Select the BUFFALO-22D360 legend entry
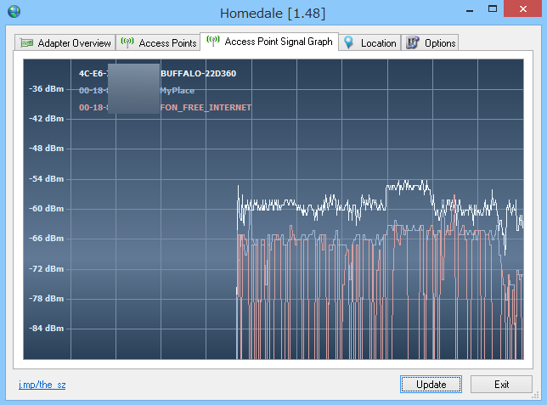 (198, 74)
